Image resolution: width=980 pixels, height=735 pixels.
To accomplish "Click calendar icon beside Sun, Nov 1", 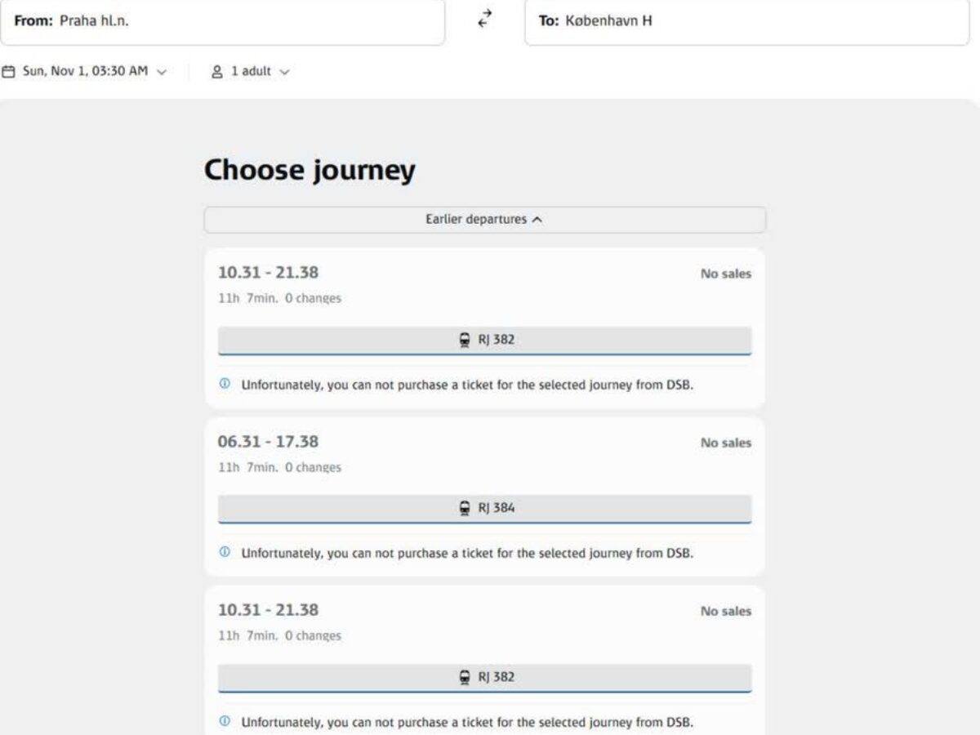I will (8, 72).
